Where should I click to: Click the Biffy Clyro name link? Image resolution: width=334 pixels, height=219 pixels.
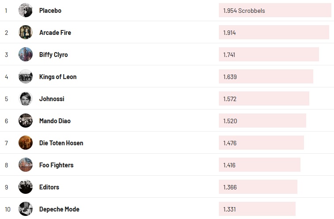pyautogui.click(x=53, y=54)
